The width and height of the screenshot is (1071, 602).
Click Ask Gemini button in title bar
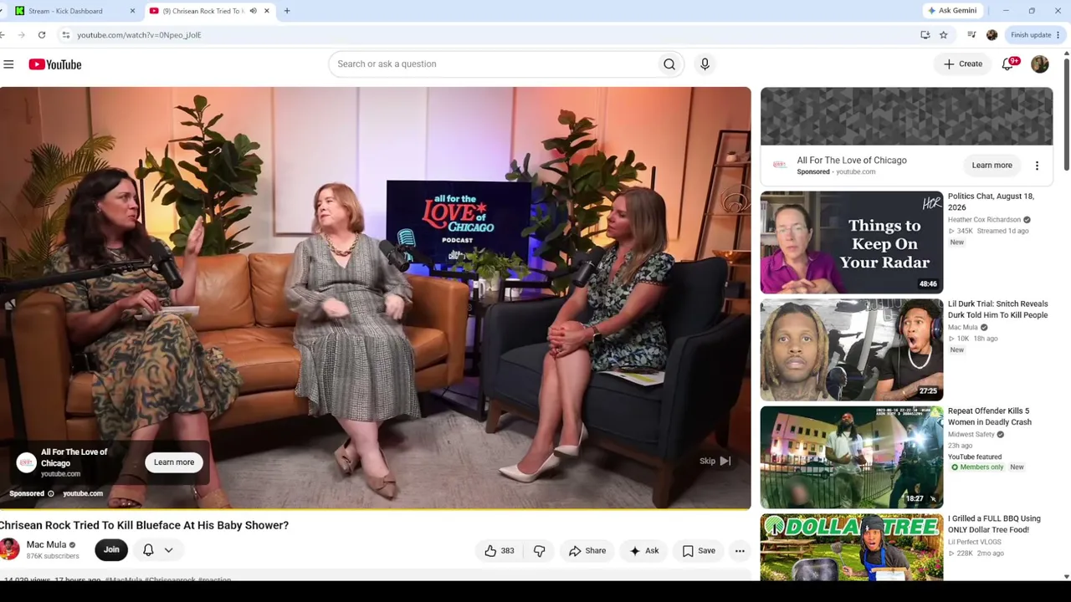[x=952, y=11]
